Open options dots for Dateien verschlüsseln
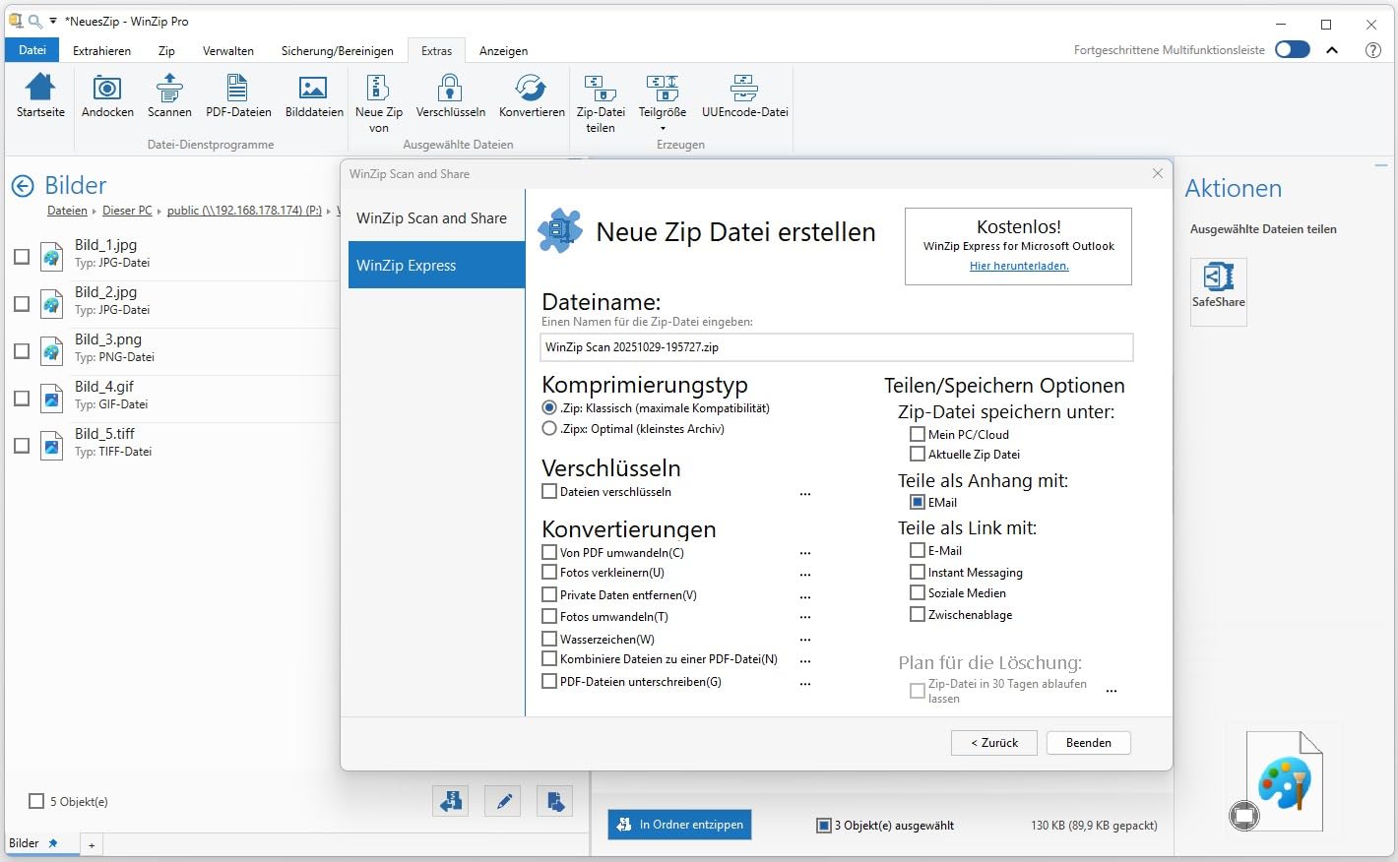The image size is (1398, 862). point(805,494)
